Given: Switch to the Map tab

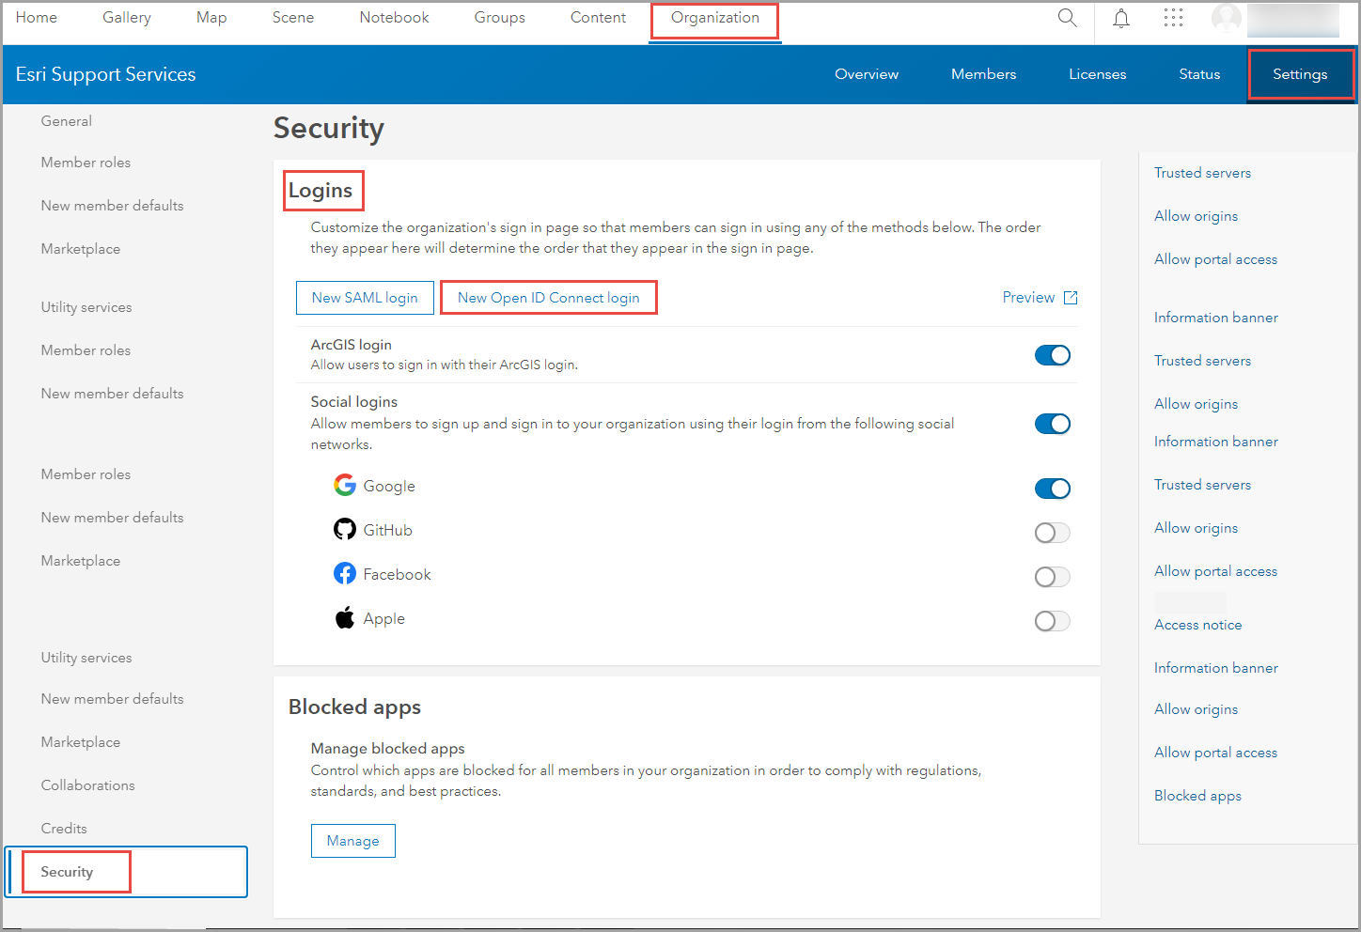Looking at the screenshot, I should coord(211,18).
